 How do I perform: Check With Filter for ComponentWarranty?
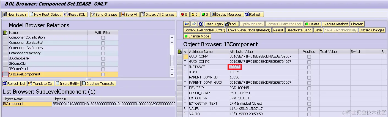click(x=103, y=53)
